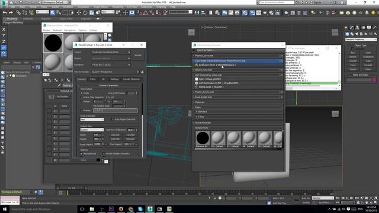Image resolution: width=379 pixels, height=213 pixels.
Task: Open the Standard Primitives dropdown
Action: tap(361, 40)
